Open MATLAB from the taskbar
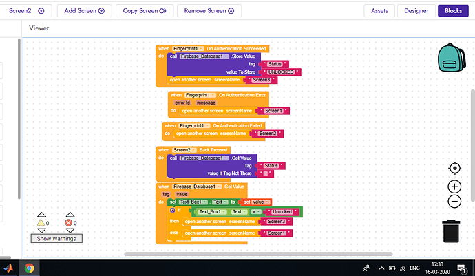This screenshot has width=475, height=276. click(9, 268)
